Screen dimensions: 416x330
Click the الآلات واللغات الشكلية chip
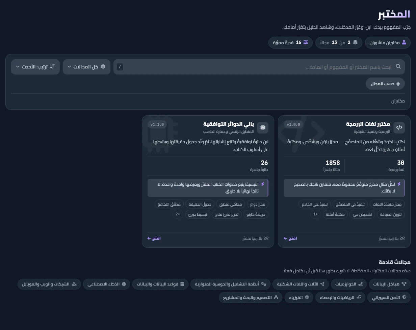tap(301, 284)
